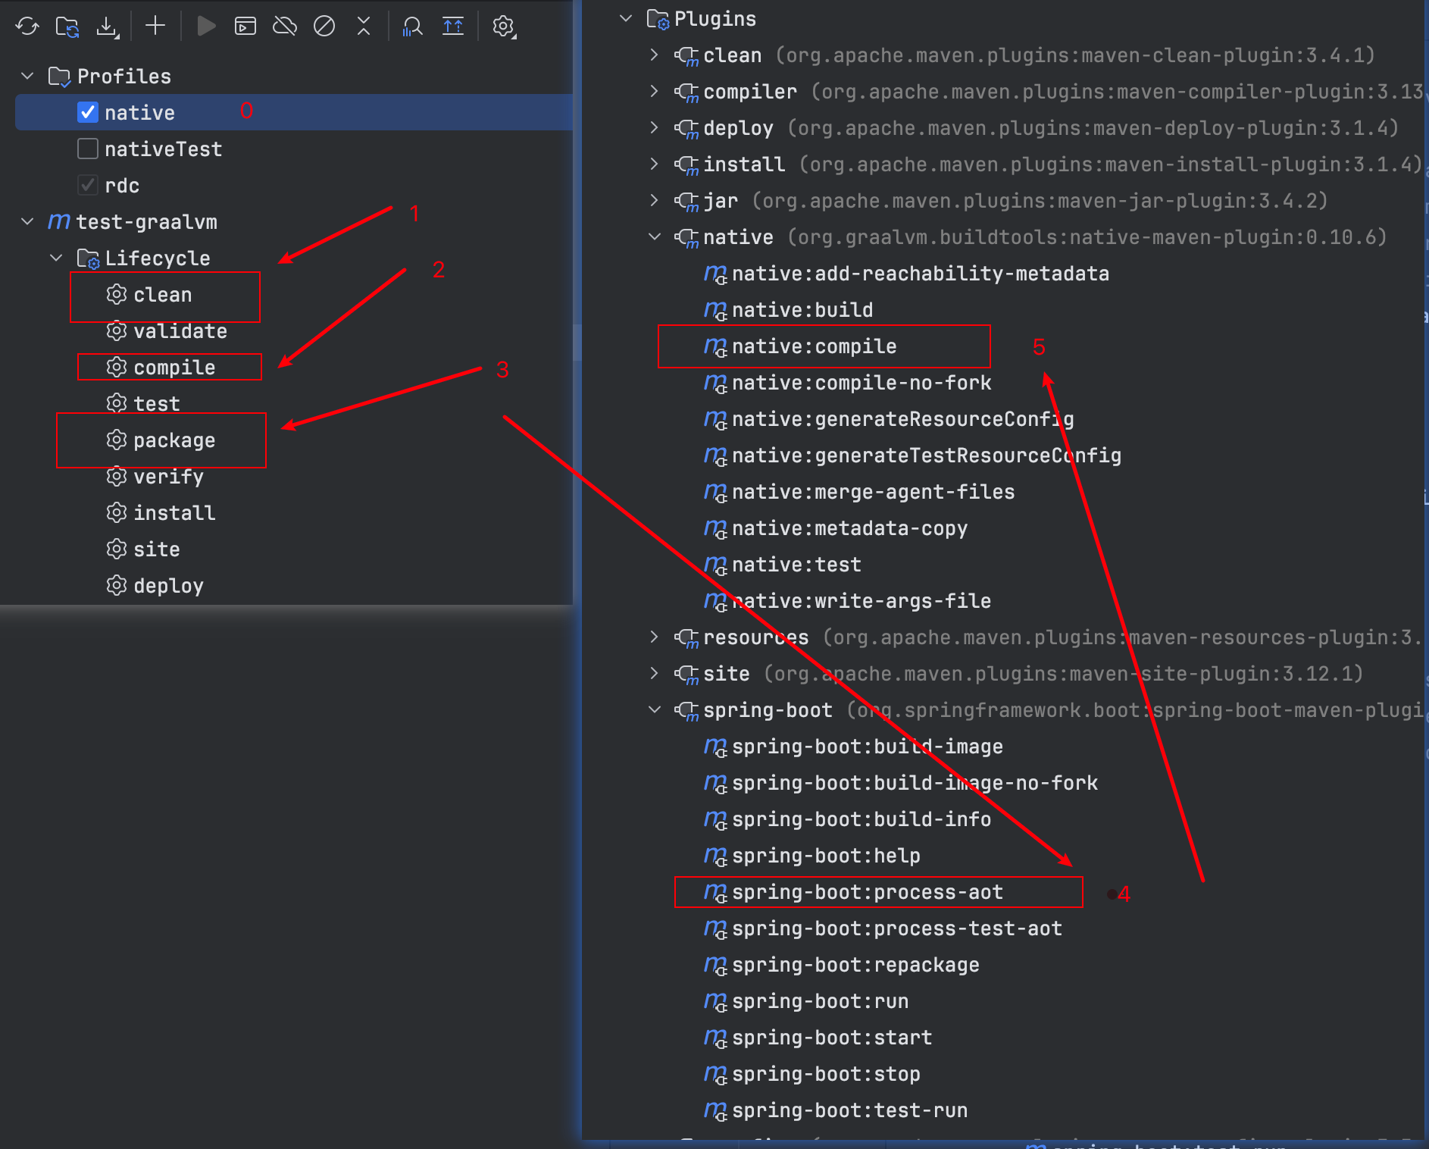Select native:add-reachability-metadata goal

921,273
